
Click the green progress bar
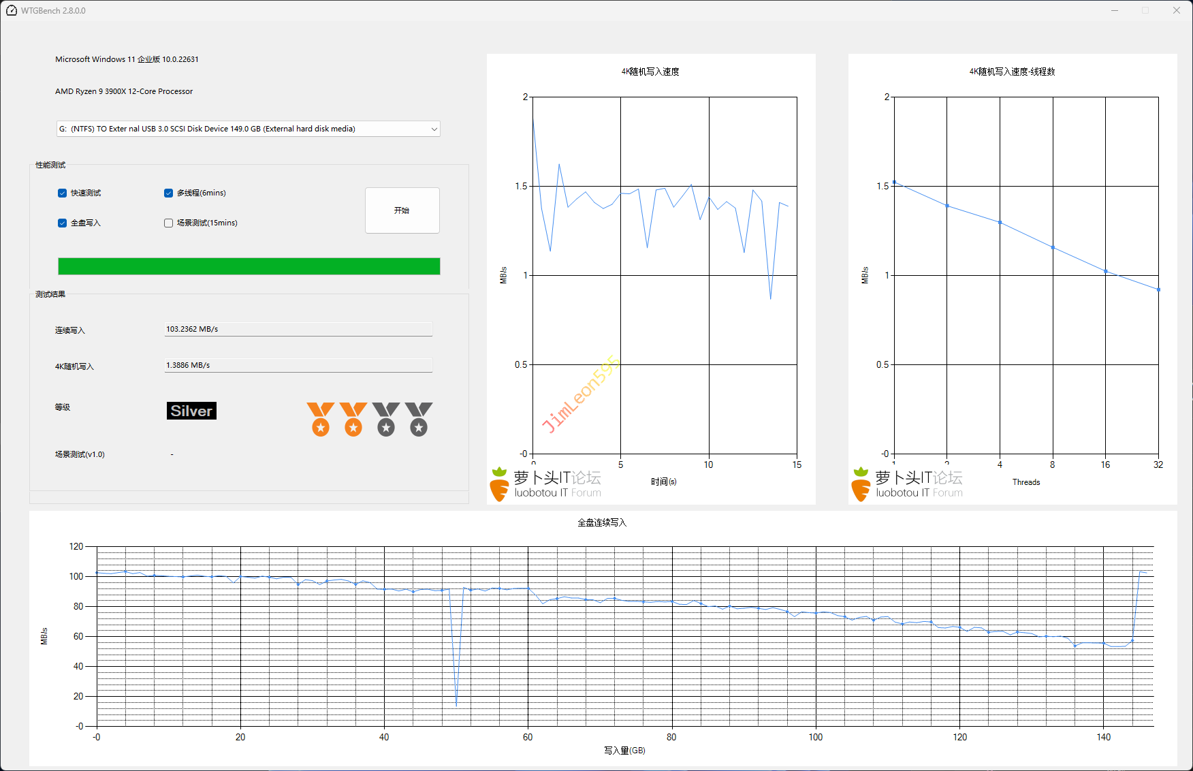(249, 266)
